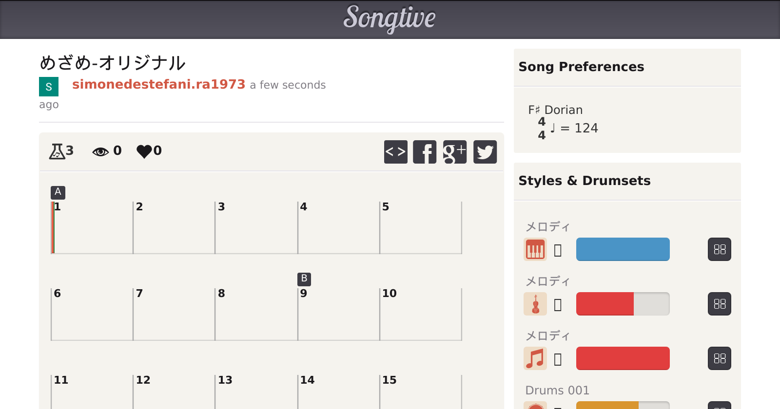The image size is (780, 409).
Task: Click the piano instrument icon
Action: (x=535, y=249)
